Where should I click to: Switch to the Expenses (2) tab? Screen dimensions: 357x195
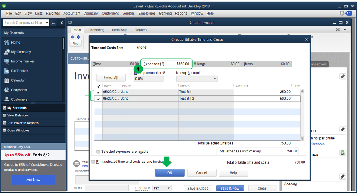167,64
